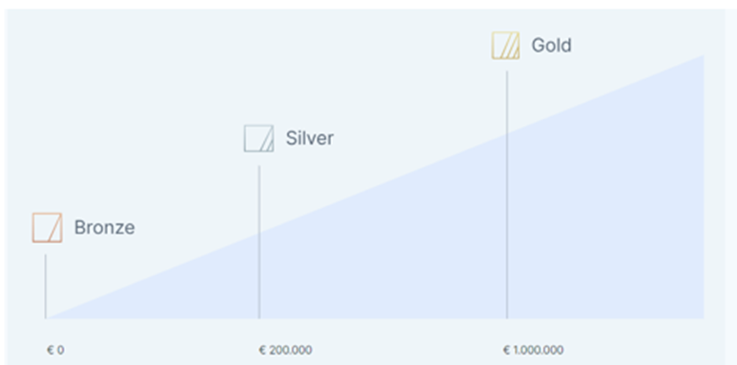The width and height of the screenshot is (737, 365).
Task: Click the € 1.000.000 axis label
Action: 533,350
